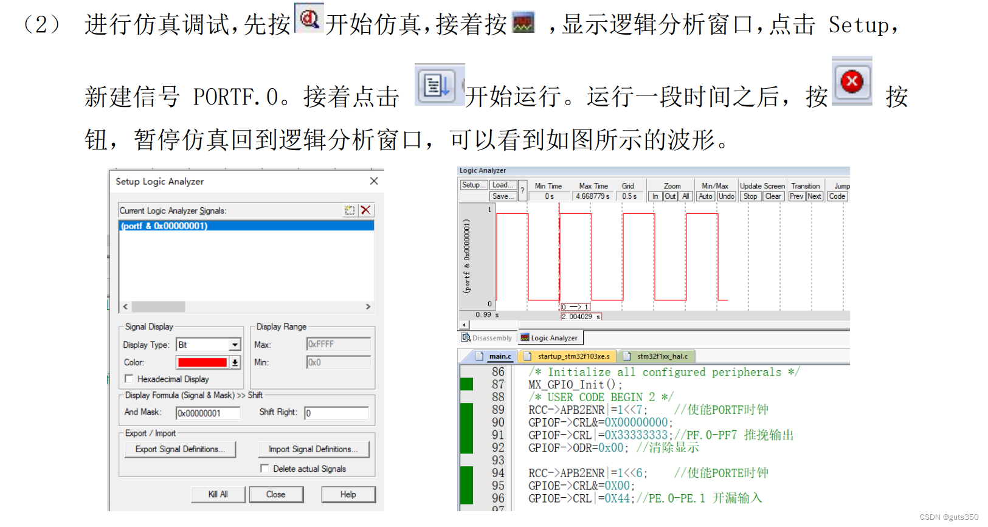Click Export Signal Definitions button
The image size is (988, 527).
[180, 449]
